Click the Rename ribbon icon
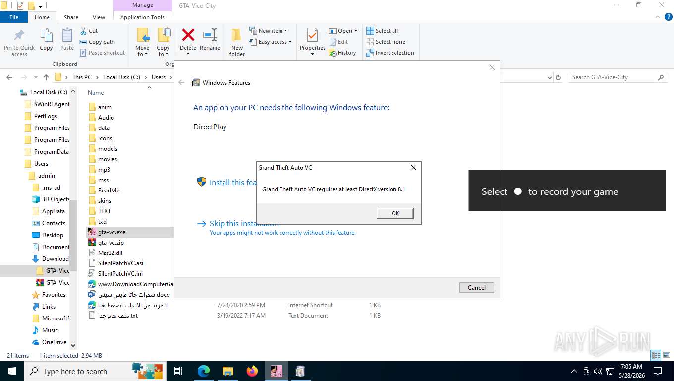The image size is (674, 381). pos(210,39)
